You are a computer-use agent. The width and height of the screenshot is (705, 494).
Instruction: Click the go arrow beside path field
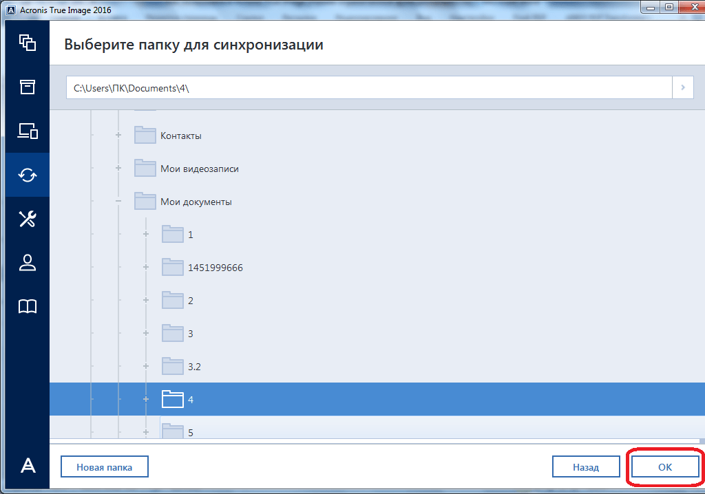click(682, 88)
